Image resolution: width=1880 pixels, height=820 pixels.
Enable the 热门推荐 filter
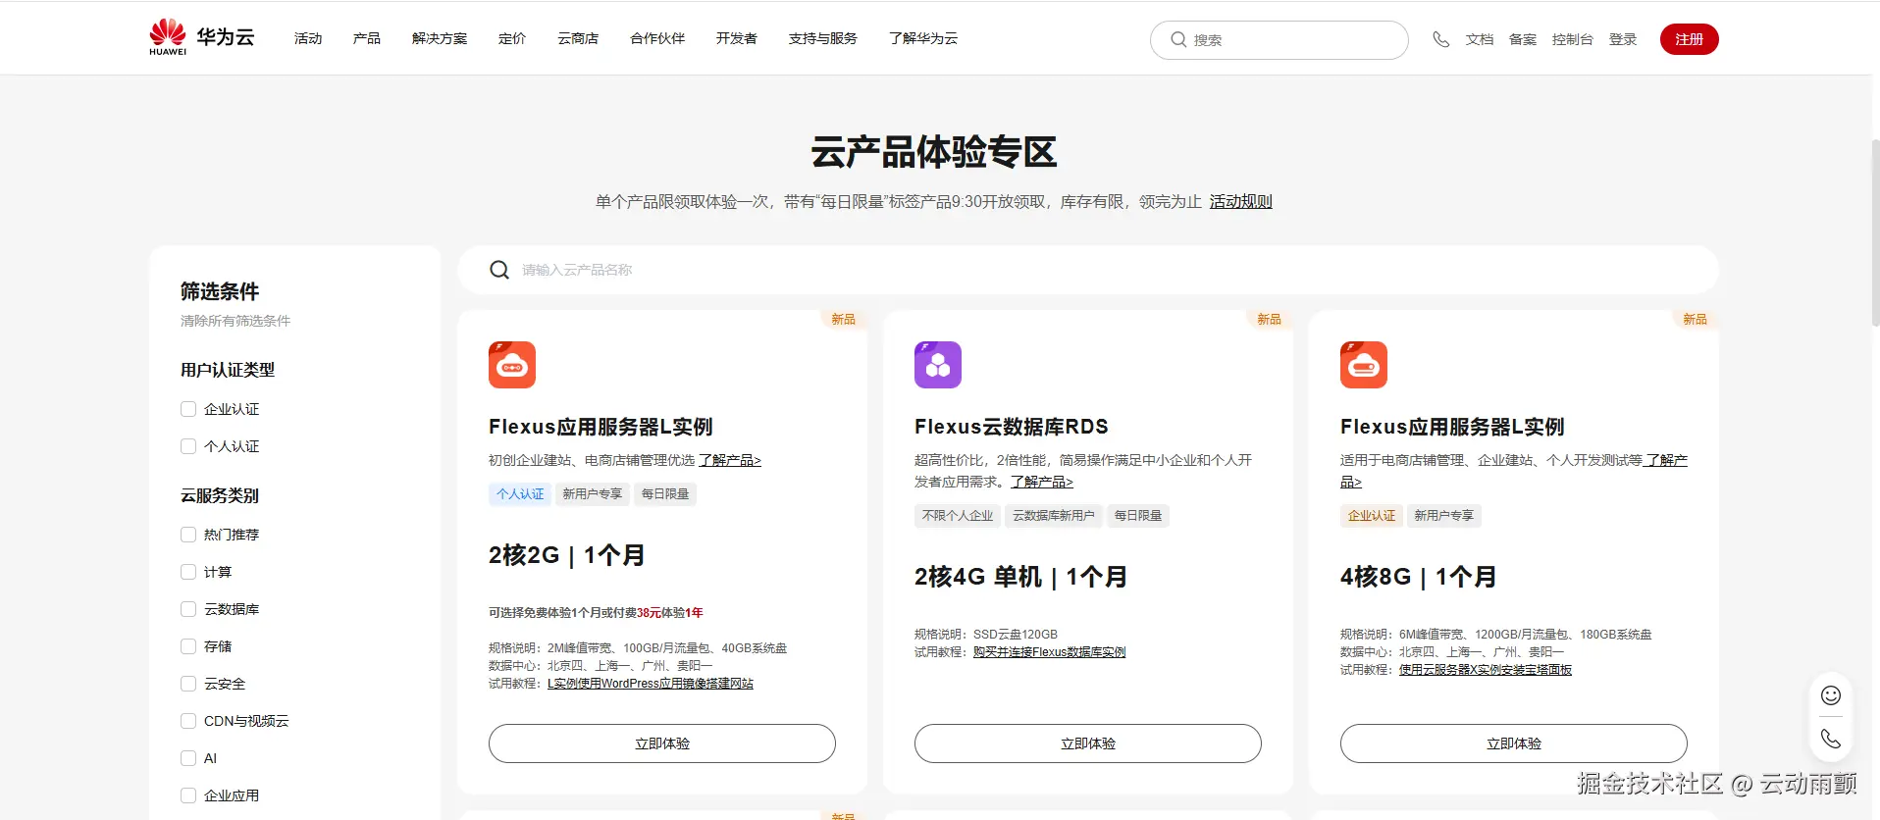click(188, 535)
